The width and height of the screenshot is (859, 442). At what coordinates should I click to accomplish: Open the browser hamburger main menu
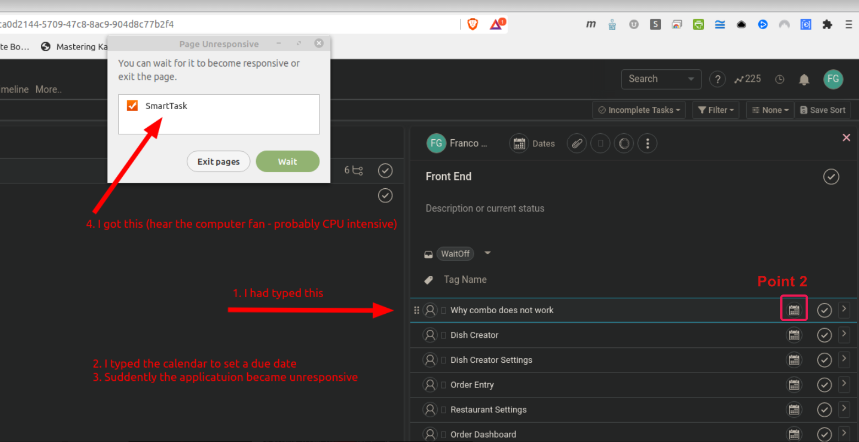coord(849,24)
